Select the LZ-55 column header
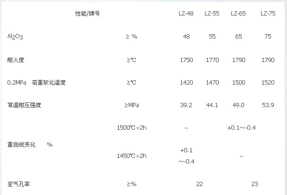Screen dimensions: 287x195 [212, 14]
